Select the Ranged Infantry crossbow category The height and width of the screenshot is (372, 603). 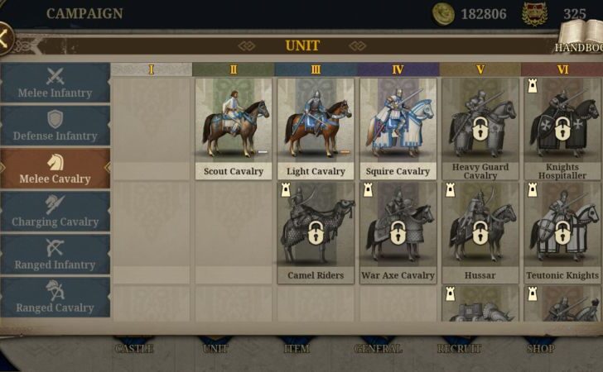click(55, 255)
